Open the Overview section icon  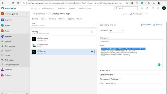tap(2, 20)
